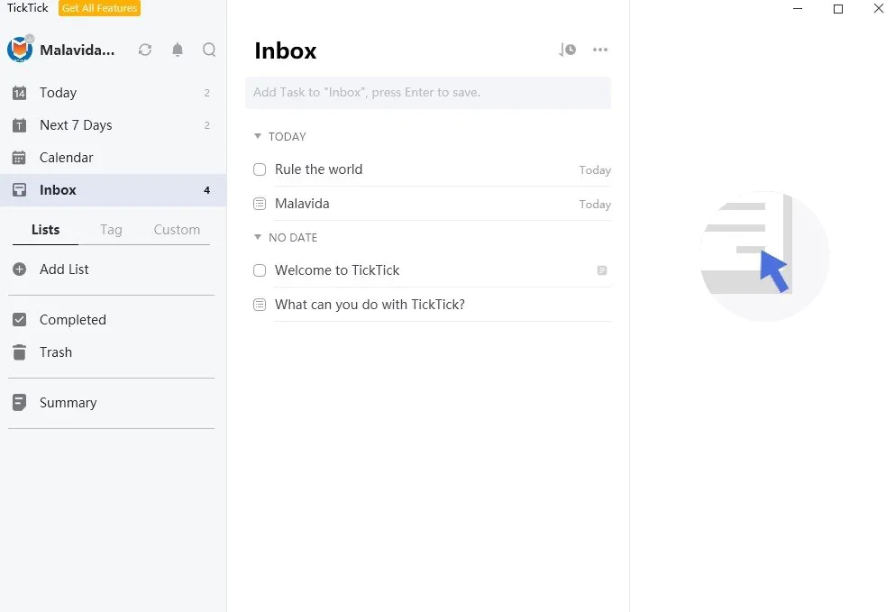The height and width of the screenshot is (612, 895).
Task: Click the search magnifier icon
Action: [209, 50]
